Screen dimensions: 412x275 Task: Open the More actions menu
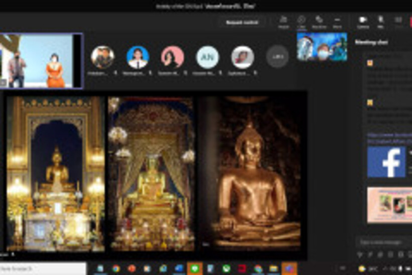point(337,22)
